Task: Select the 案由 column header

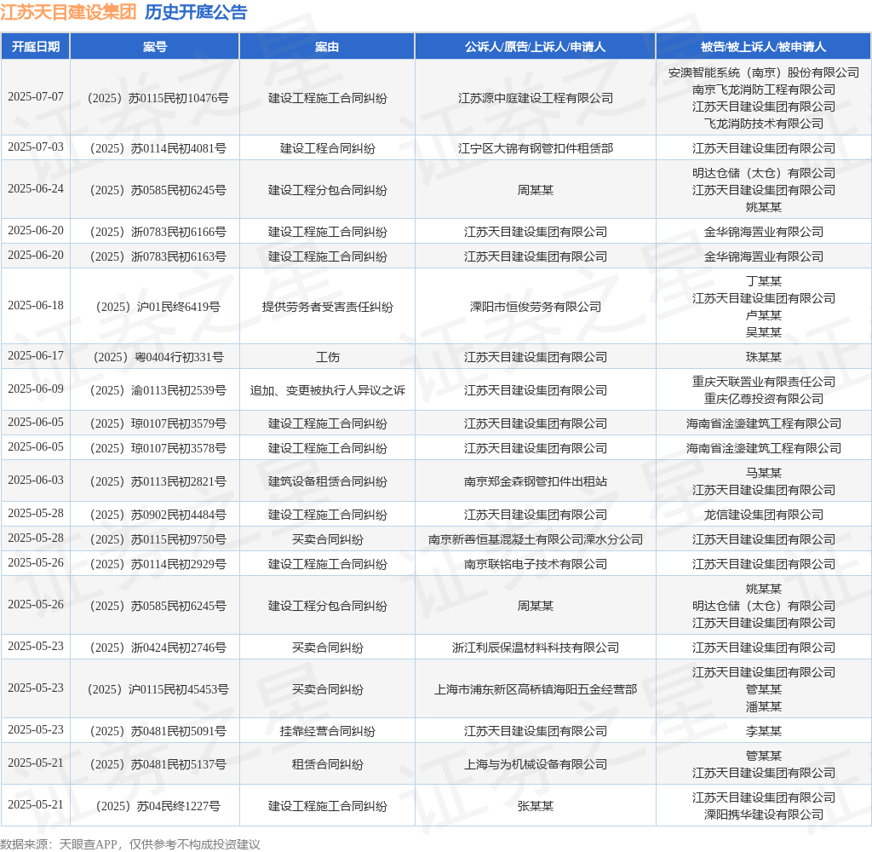Action: click(327, 47)
